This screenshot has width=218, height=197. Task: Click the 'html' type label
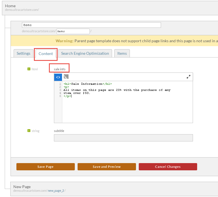pos(34,69)
